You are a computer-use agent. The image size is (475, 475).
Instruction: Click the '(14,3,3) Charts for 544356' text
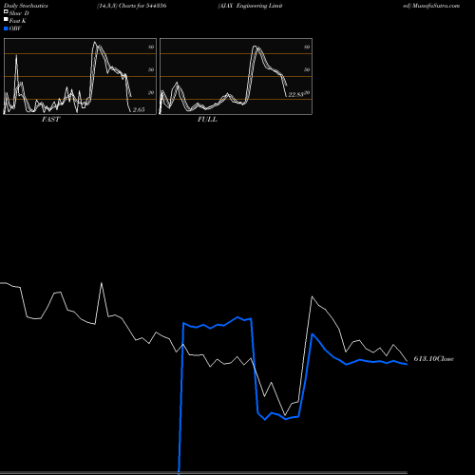click(x=132, y=6)
